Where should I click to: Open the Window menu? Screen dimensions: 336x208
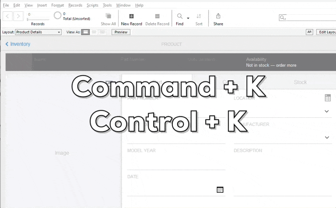pyautogui.click(x=123, y=5)
